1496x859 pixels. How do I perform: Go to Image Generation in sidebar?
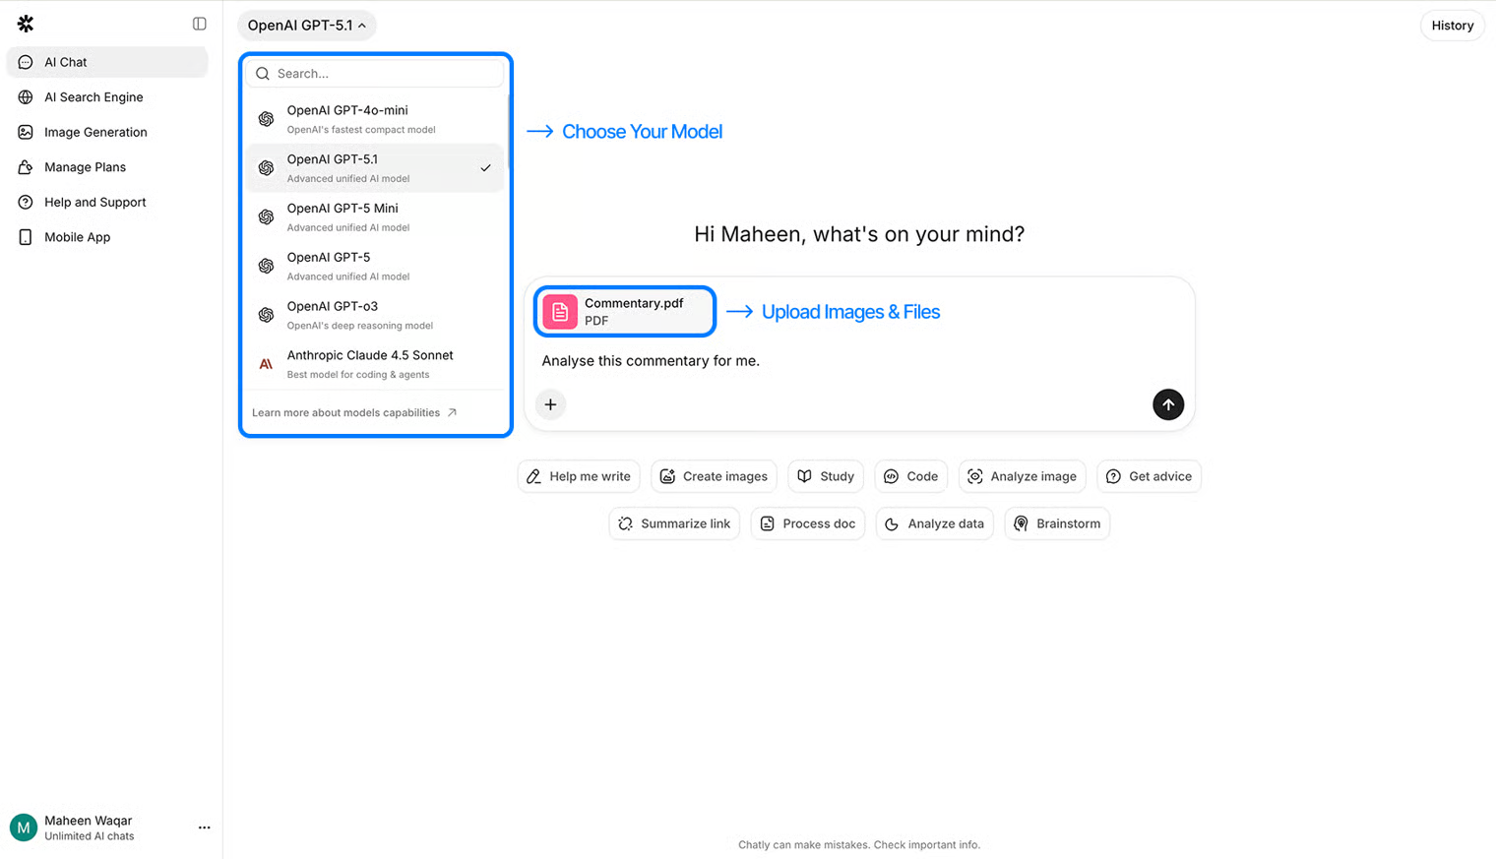(95, 132)
